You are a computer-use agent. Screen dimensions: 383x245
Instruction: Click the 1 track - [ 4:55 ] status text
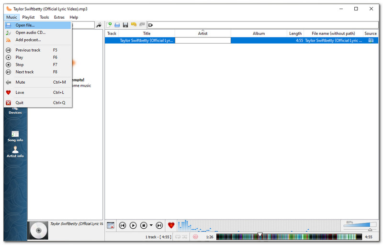click(158, 237)
